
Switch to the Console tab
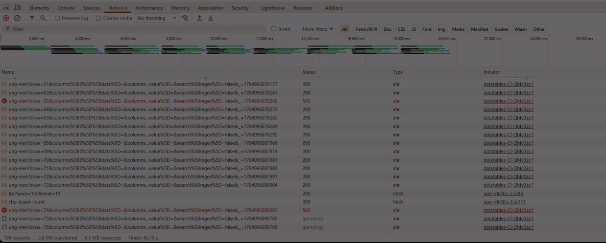[66, 8]
